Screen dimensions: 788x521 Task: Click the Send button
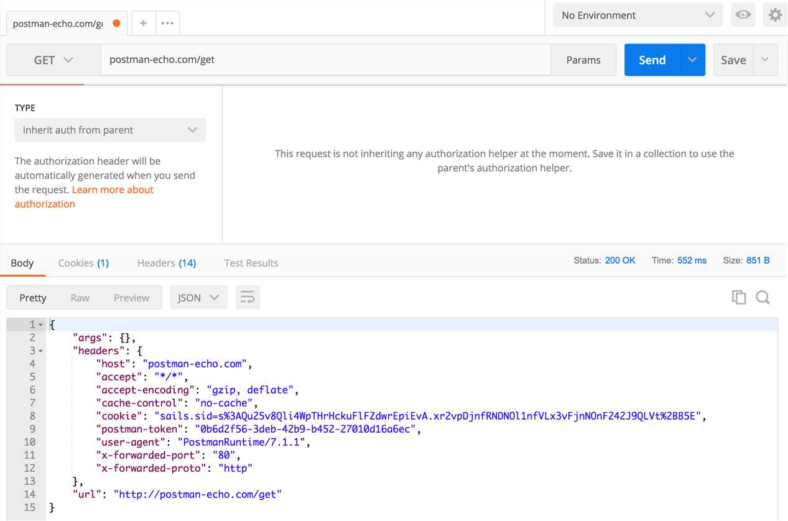click(652, 60)
